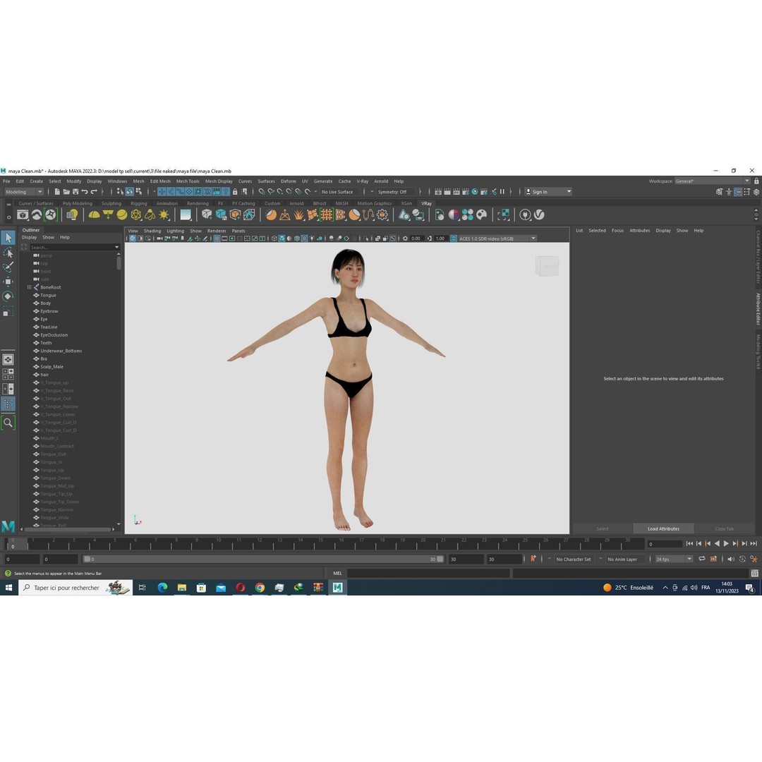Select the Lasso tool in toolbox
The width and height of the screenshot is (762, 762).
pyautogui.click(x=8, y=253)
